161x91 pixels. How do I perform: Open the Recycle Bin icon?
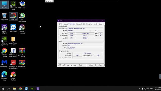[x=4, y=16]
